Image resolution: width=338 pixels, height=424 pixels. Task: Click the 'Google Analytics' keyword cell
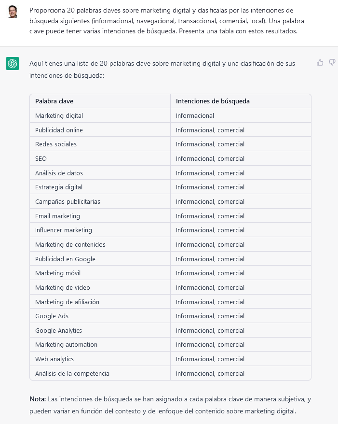pos(100,330)
